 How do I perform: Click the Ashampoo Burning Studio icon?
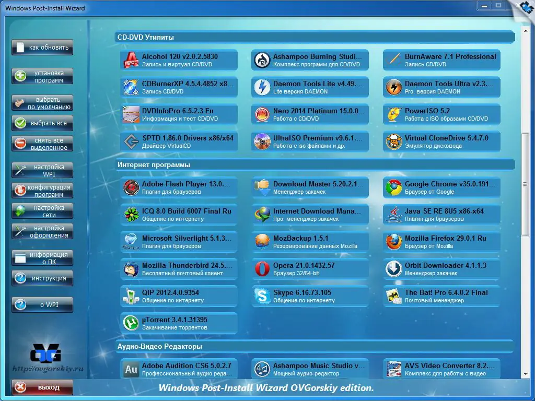tap(262, 60)
